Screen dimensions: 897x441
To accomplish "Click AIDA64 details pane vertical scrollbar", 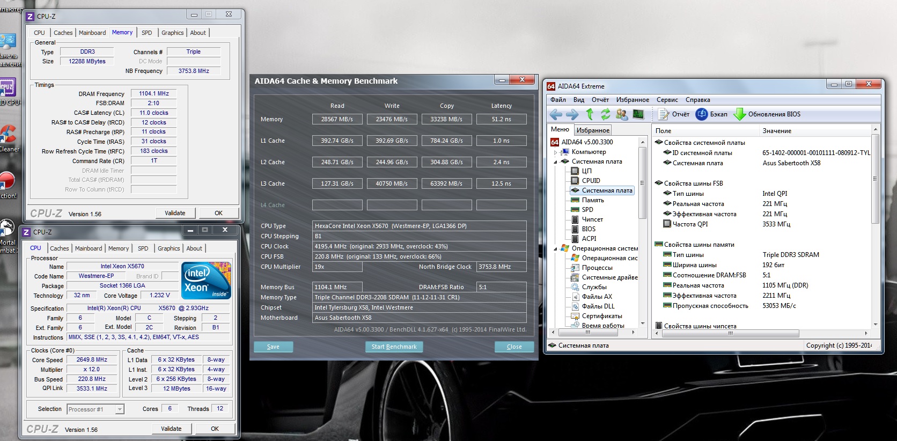I will tap(875, 226).
